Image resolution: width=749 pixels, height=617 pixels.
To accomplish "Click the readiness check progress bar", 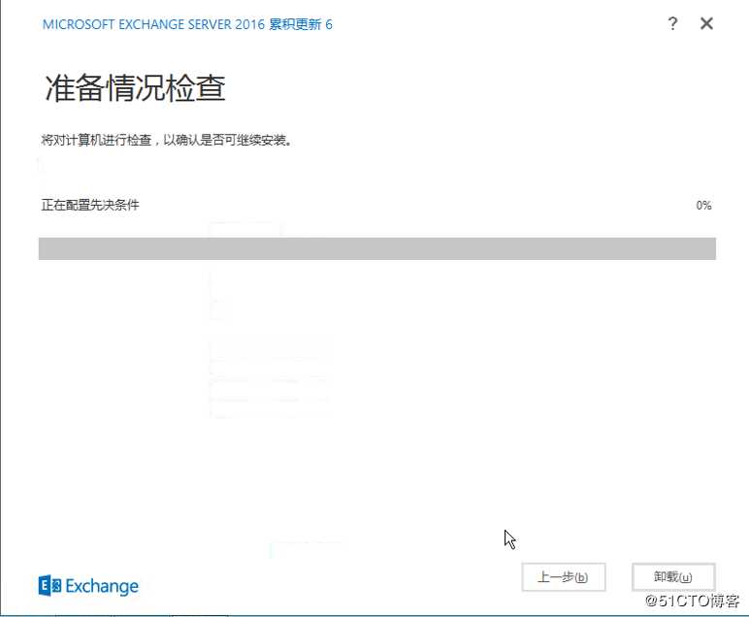I will coord(376,248).
